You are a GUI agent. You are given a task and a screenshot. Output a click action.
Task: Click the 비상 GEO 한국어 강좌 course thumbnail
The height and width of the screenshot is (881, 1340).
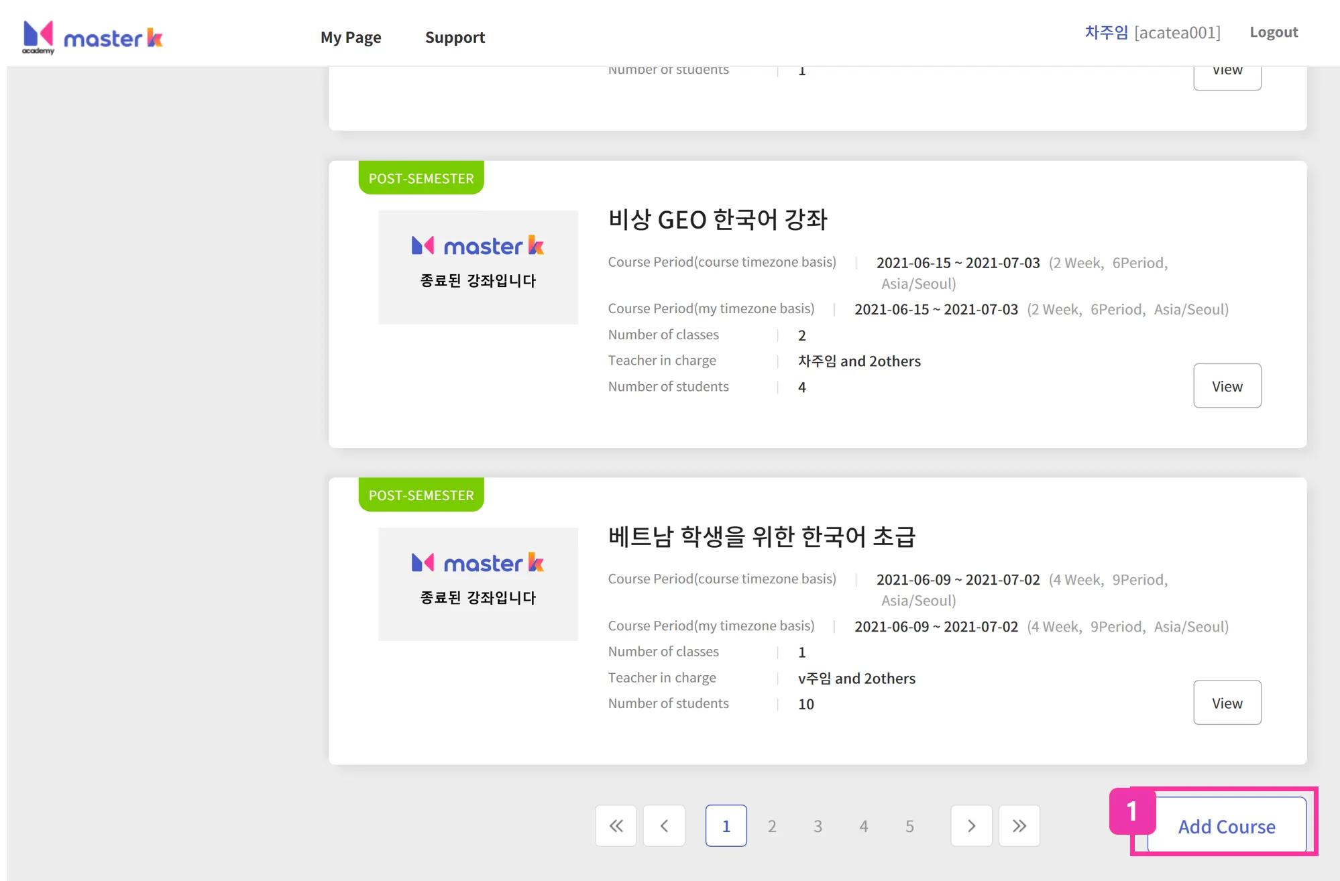[478, 267]
